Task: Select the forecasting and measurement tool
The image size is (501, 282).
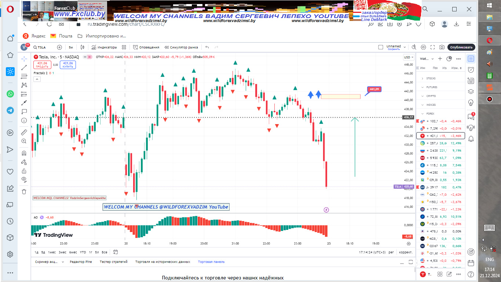Action: (x=24, y=94)
